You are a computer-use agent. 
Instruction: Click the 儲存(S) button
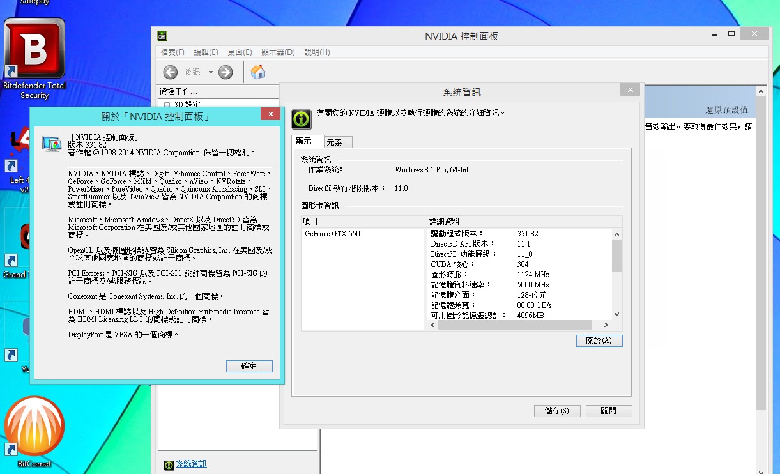[x=557, y=411]
